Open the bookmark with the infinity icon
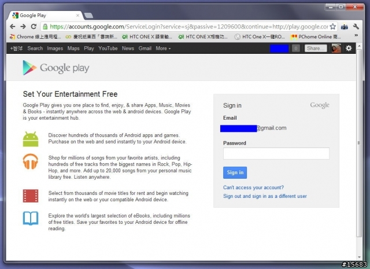 (x=91, y=36)
